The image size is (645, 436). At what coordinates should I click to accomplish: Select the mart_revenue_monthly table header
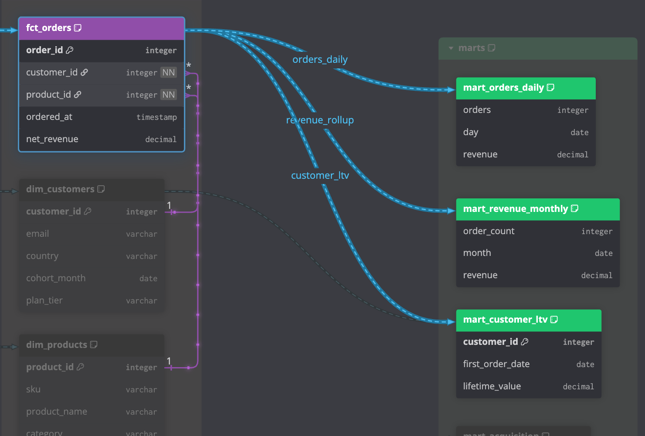[538, 209]
